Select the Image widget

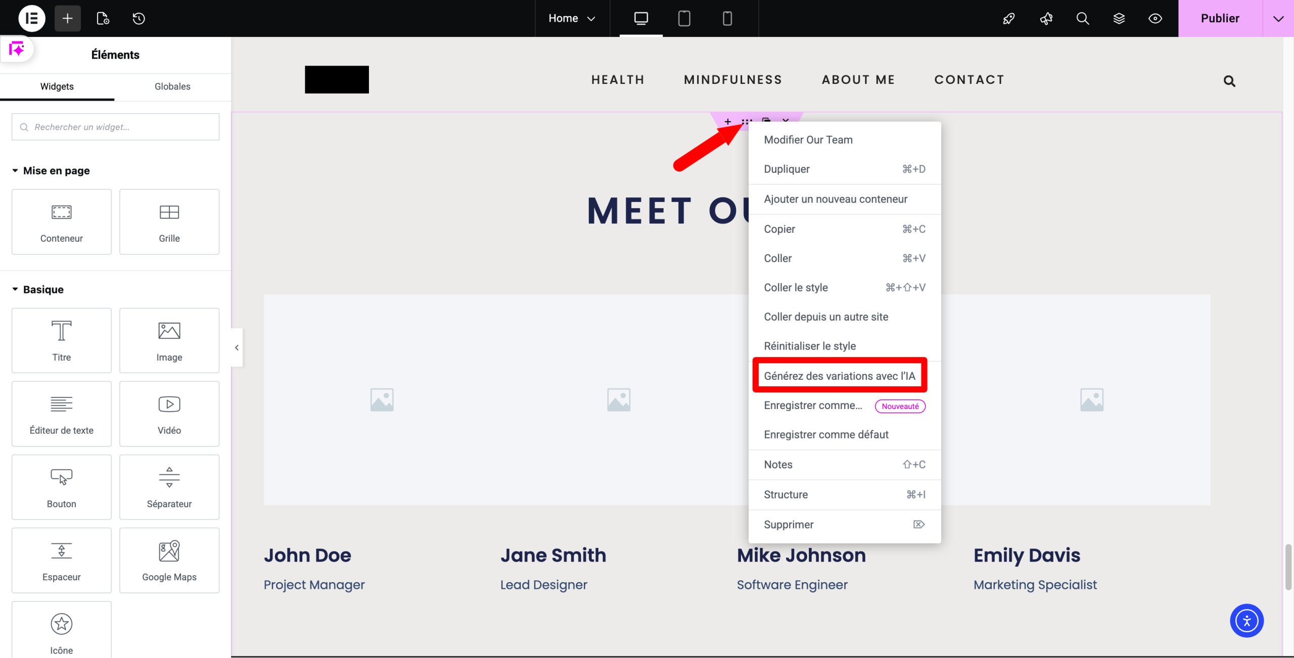coord(169,340)
